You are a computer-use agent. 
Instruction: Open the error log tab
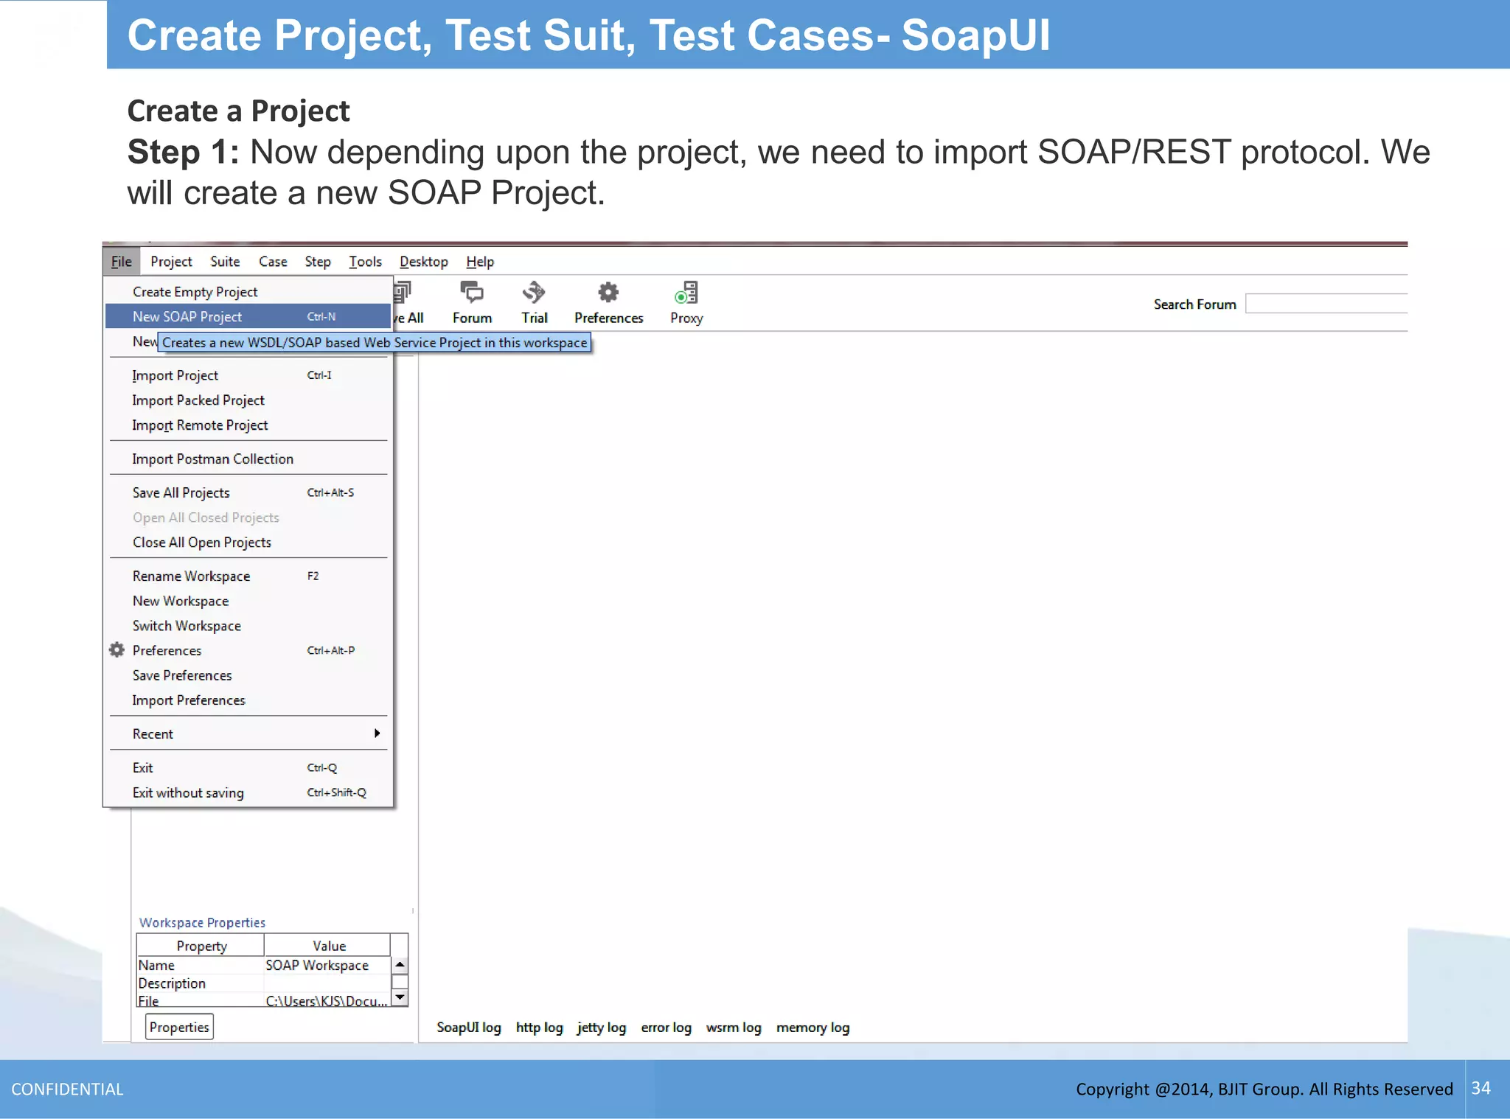pyautogui.click(x=666, y=1028)
